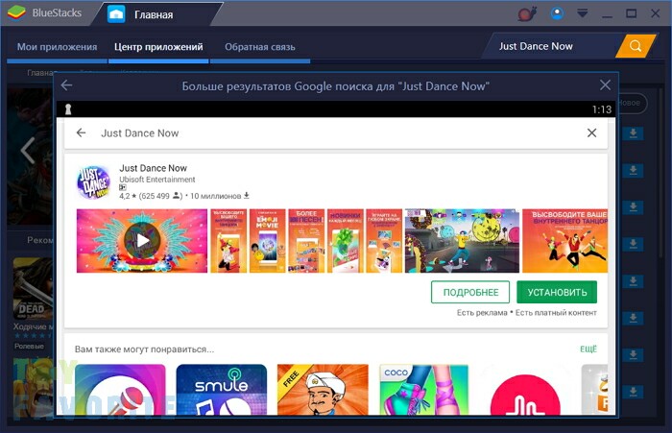Open the pink microphone karaoke app
This screenshot has width=672, height=433.
[x=120, y=389]
